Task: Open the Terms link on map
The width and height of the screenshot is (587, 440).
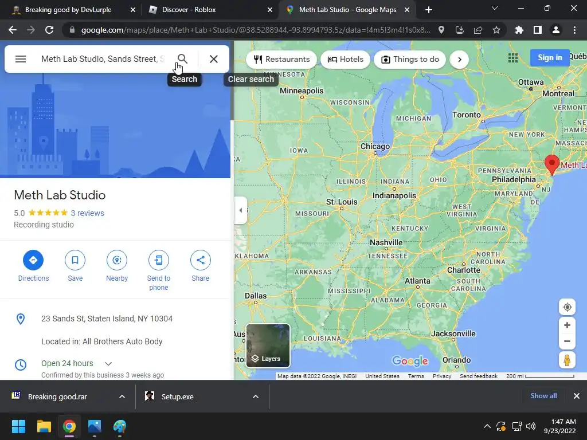Action: coord(416,376)
